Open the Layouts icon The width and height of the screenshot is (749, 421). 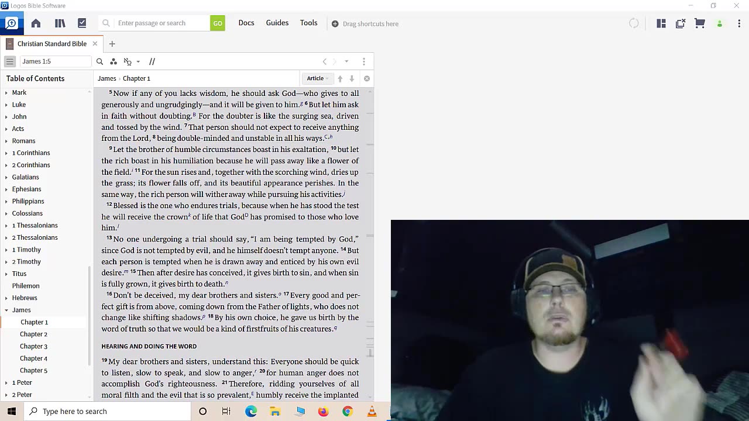coord(661,23)
